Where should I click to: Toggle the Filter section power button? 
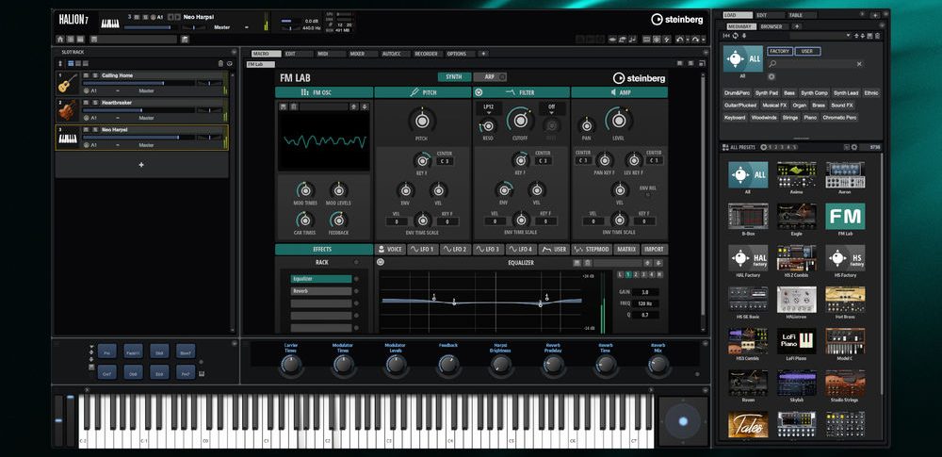coord(479,92)
